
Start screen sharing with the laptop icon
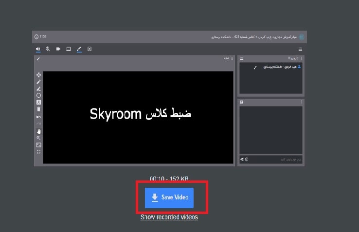(x=69, y=49)
